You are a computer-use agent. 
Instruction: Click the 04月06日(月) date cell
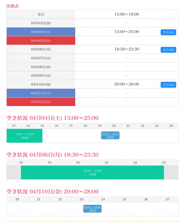[40, 49]
